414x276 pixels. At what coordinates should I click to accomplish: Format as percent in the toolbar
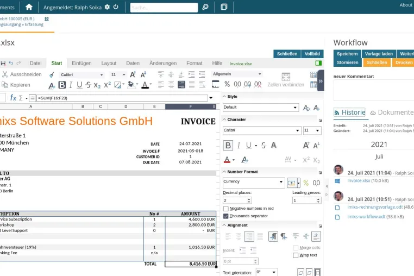(x=227, y=84)
